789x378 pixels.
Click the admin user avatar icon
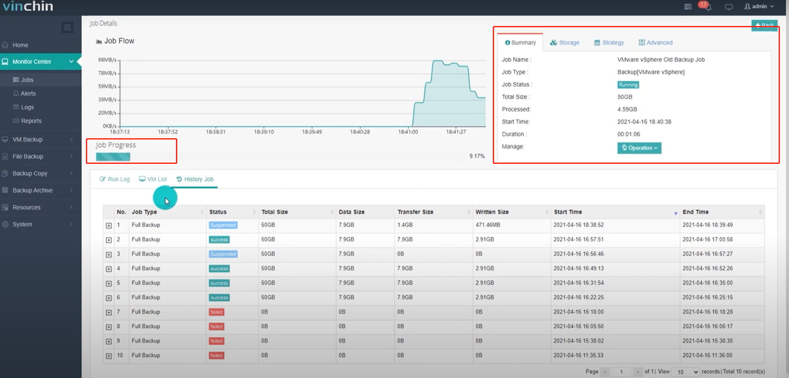747,6
